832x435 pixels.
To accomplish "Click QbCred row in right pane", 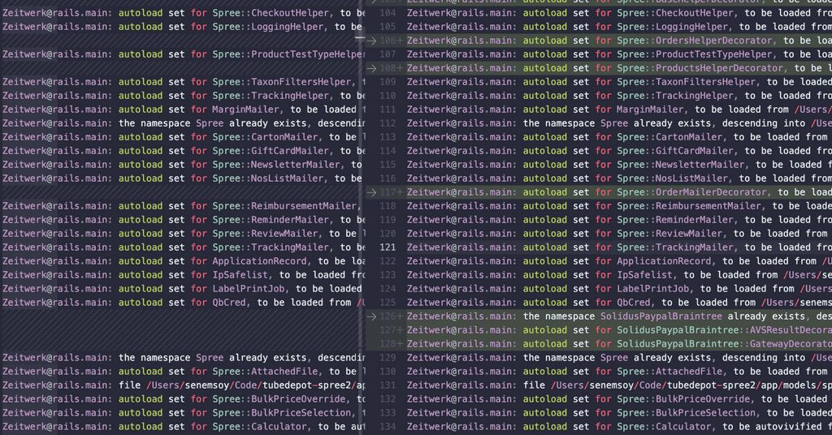I will click(619, 303).
